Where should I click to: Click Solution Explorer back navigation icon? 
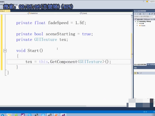click(x=135, y=14)
